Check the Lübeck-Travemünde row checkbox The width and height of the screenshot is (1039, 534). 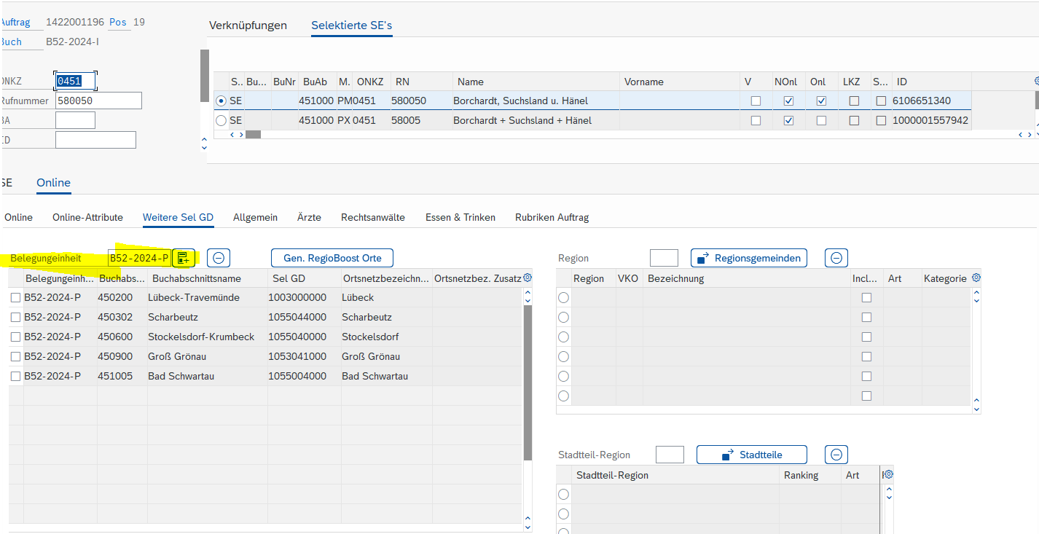15,297
